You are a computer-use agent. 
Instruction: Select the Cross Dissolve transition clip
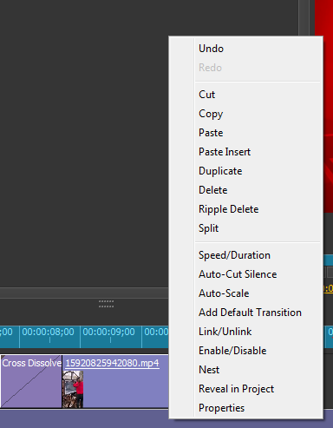(x=31, y=381)
